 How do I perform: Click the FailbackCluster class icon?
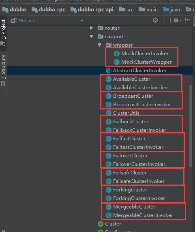(x=109, y=122)
